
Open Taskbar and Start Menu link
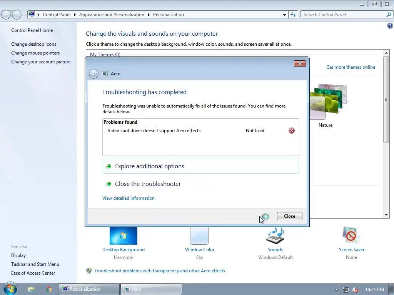tap(35, 264)
